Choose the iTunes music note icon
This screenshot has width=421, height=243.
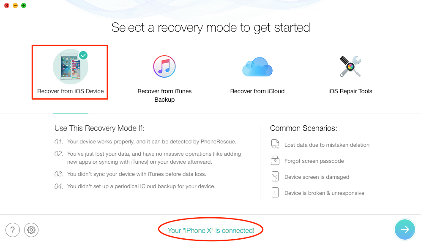[164, 66]
